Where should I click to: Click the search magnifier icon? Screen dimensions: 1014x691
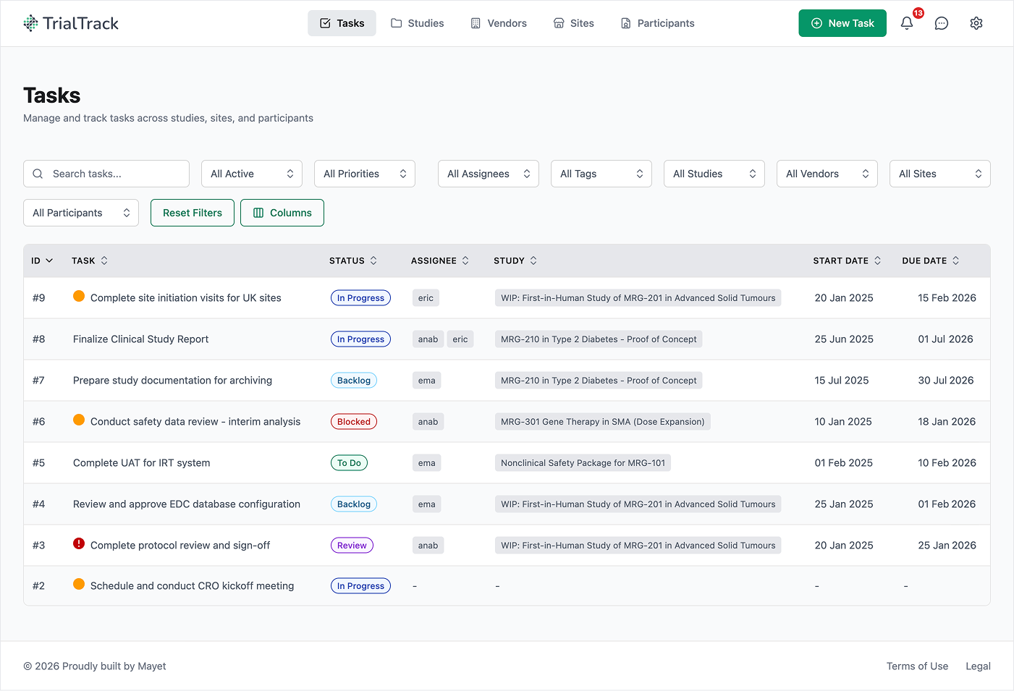(x=38, y=174)
